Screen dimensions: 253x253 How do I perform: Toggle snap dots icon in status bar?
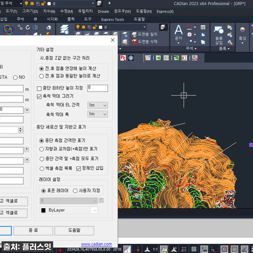coord(184,249)
